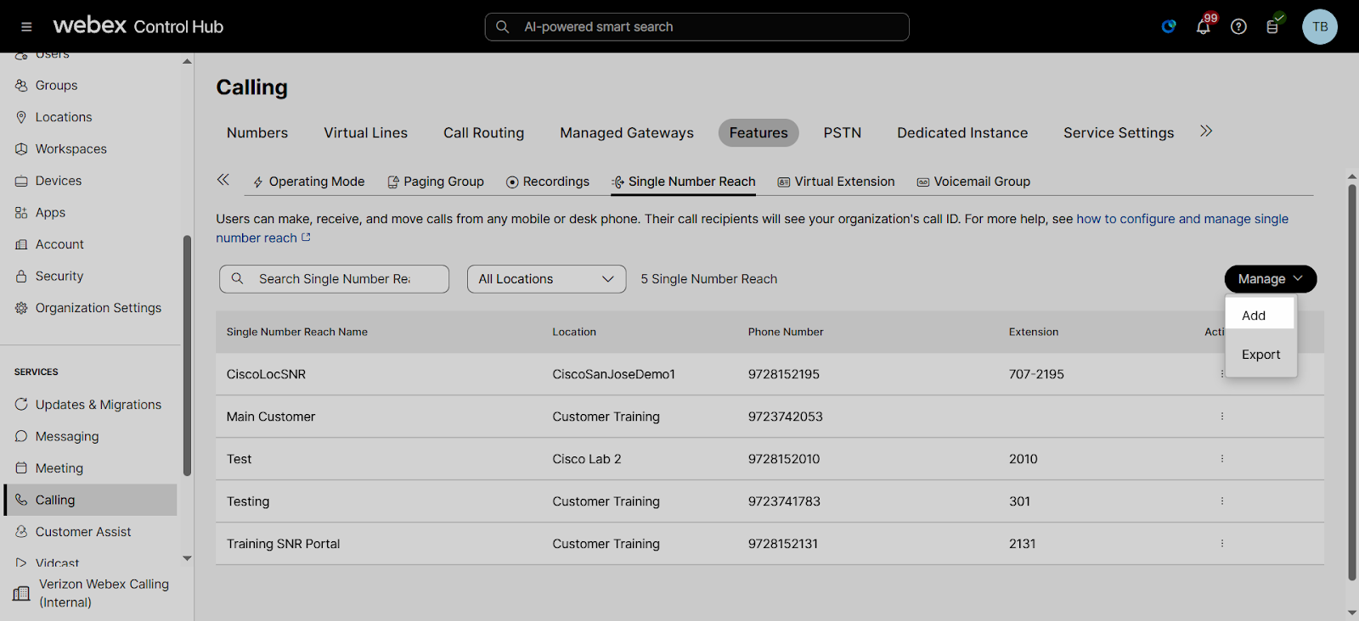Click the main page vertical scrollbar
The width and height of the screenshot is (1359, 621).
point(1351,382)
